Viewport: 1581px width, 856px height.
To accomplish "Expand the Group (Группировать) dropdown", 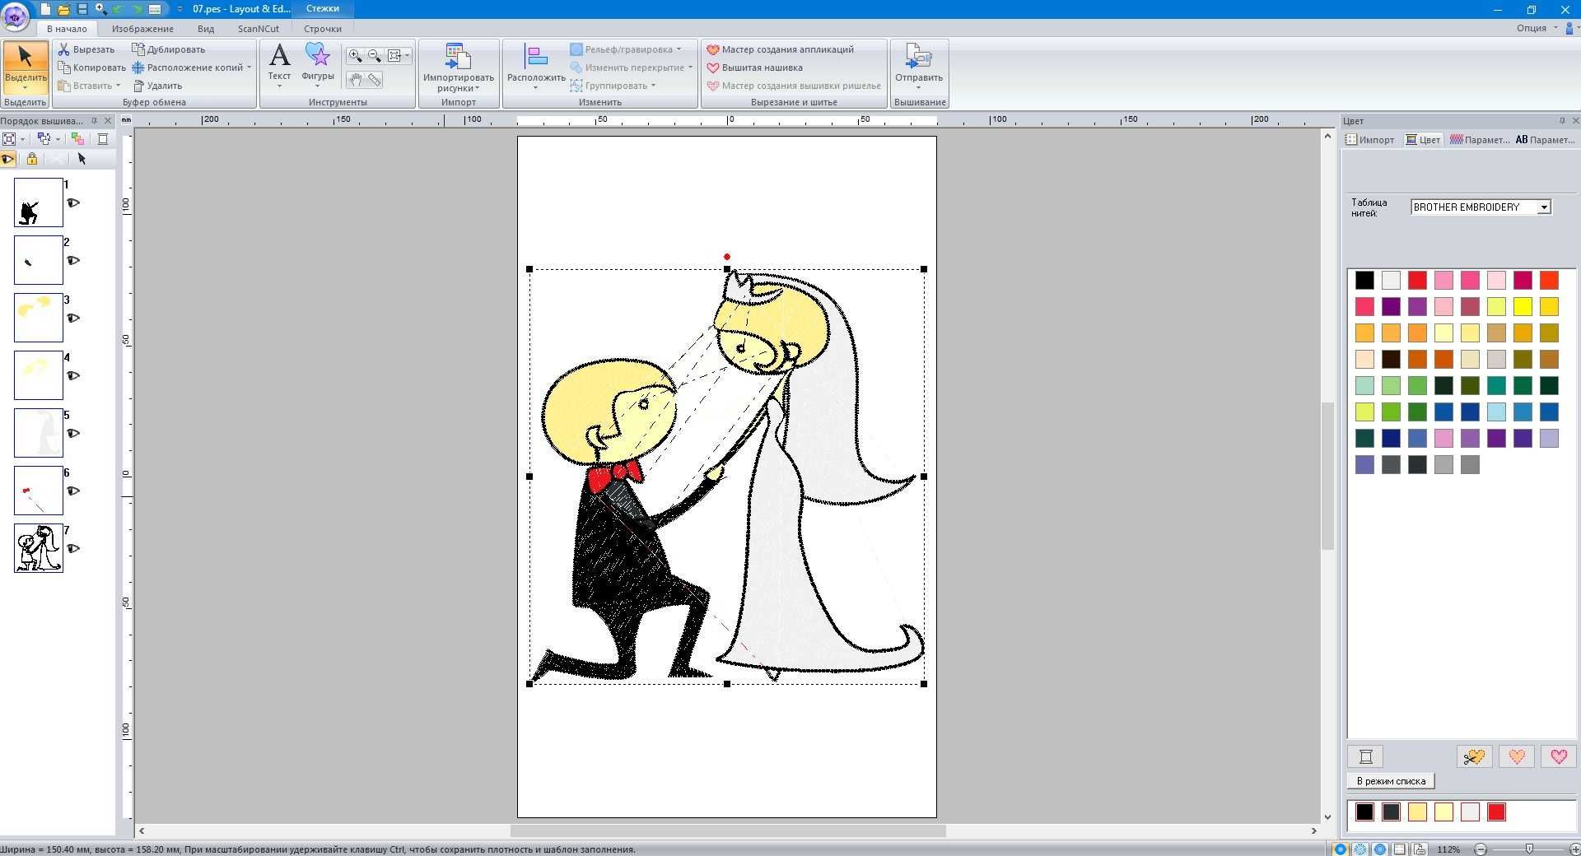I will (x=653, y=86).
